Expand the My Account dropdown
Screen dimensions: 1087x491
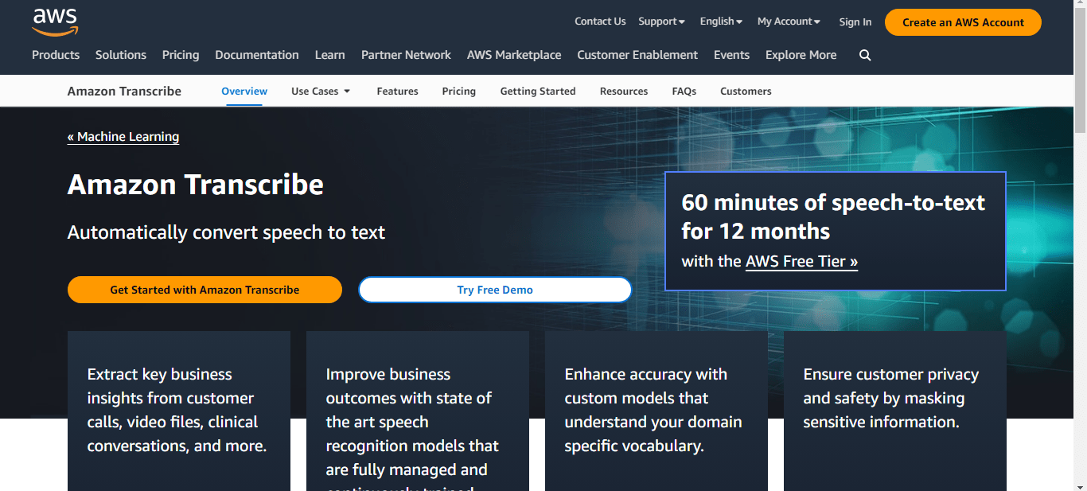click(789, 21)
